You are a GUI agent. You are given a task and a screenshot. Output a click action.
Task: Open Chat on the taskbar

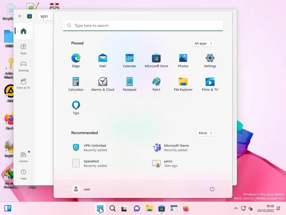pos(137,208)
